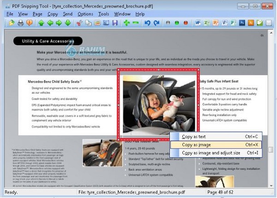The image size is (277, 198).
Task: Minimize the PDF Snipping Tool window
Action: [x=243, y=6]
